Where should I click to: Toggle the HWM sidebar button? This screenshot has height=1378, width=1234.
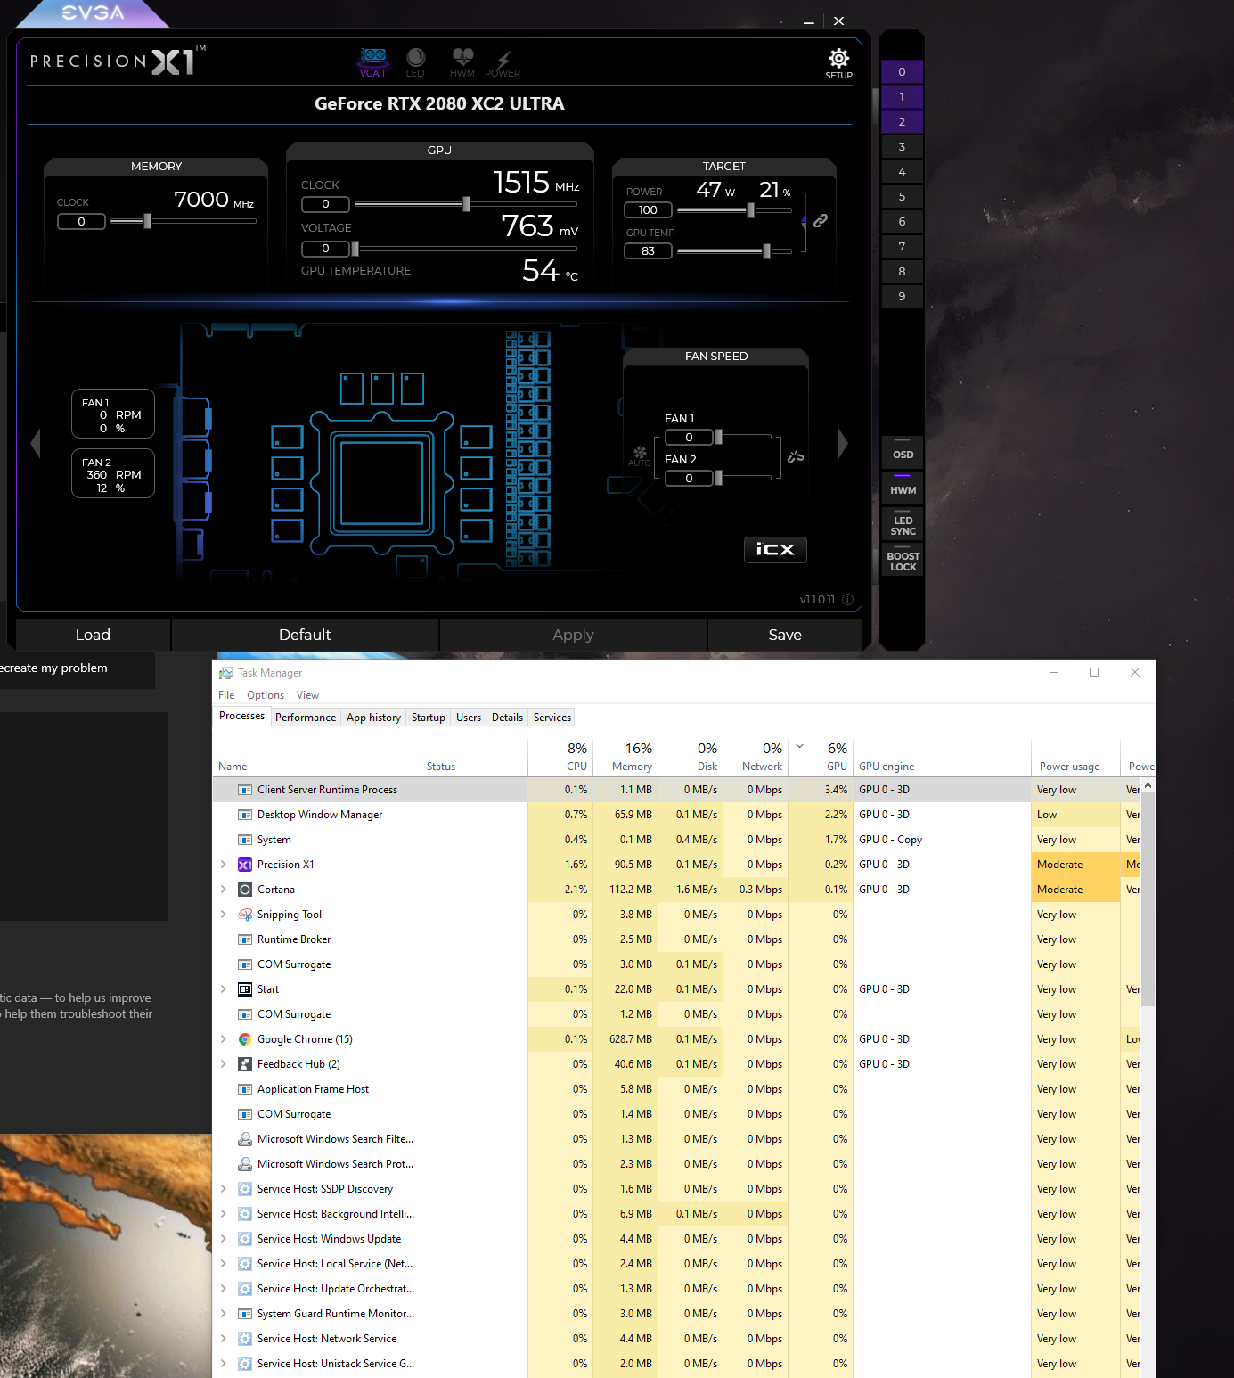pos(903,488)
